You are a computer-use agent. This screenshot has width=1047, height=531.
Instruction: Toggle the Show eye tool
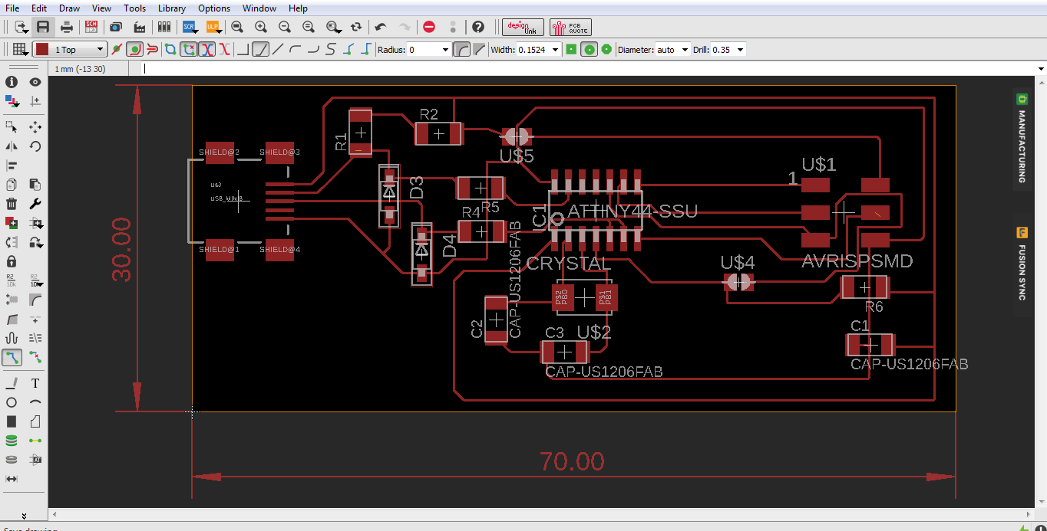[x=35, y=82]
